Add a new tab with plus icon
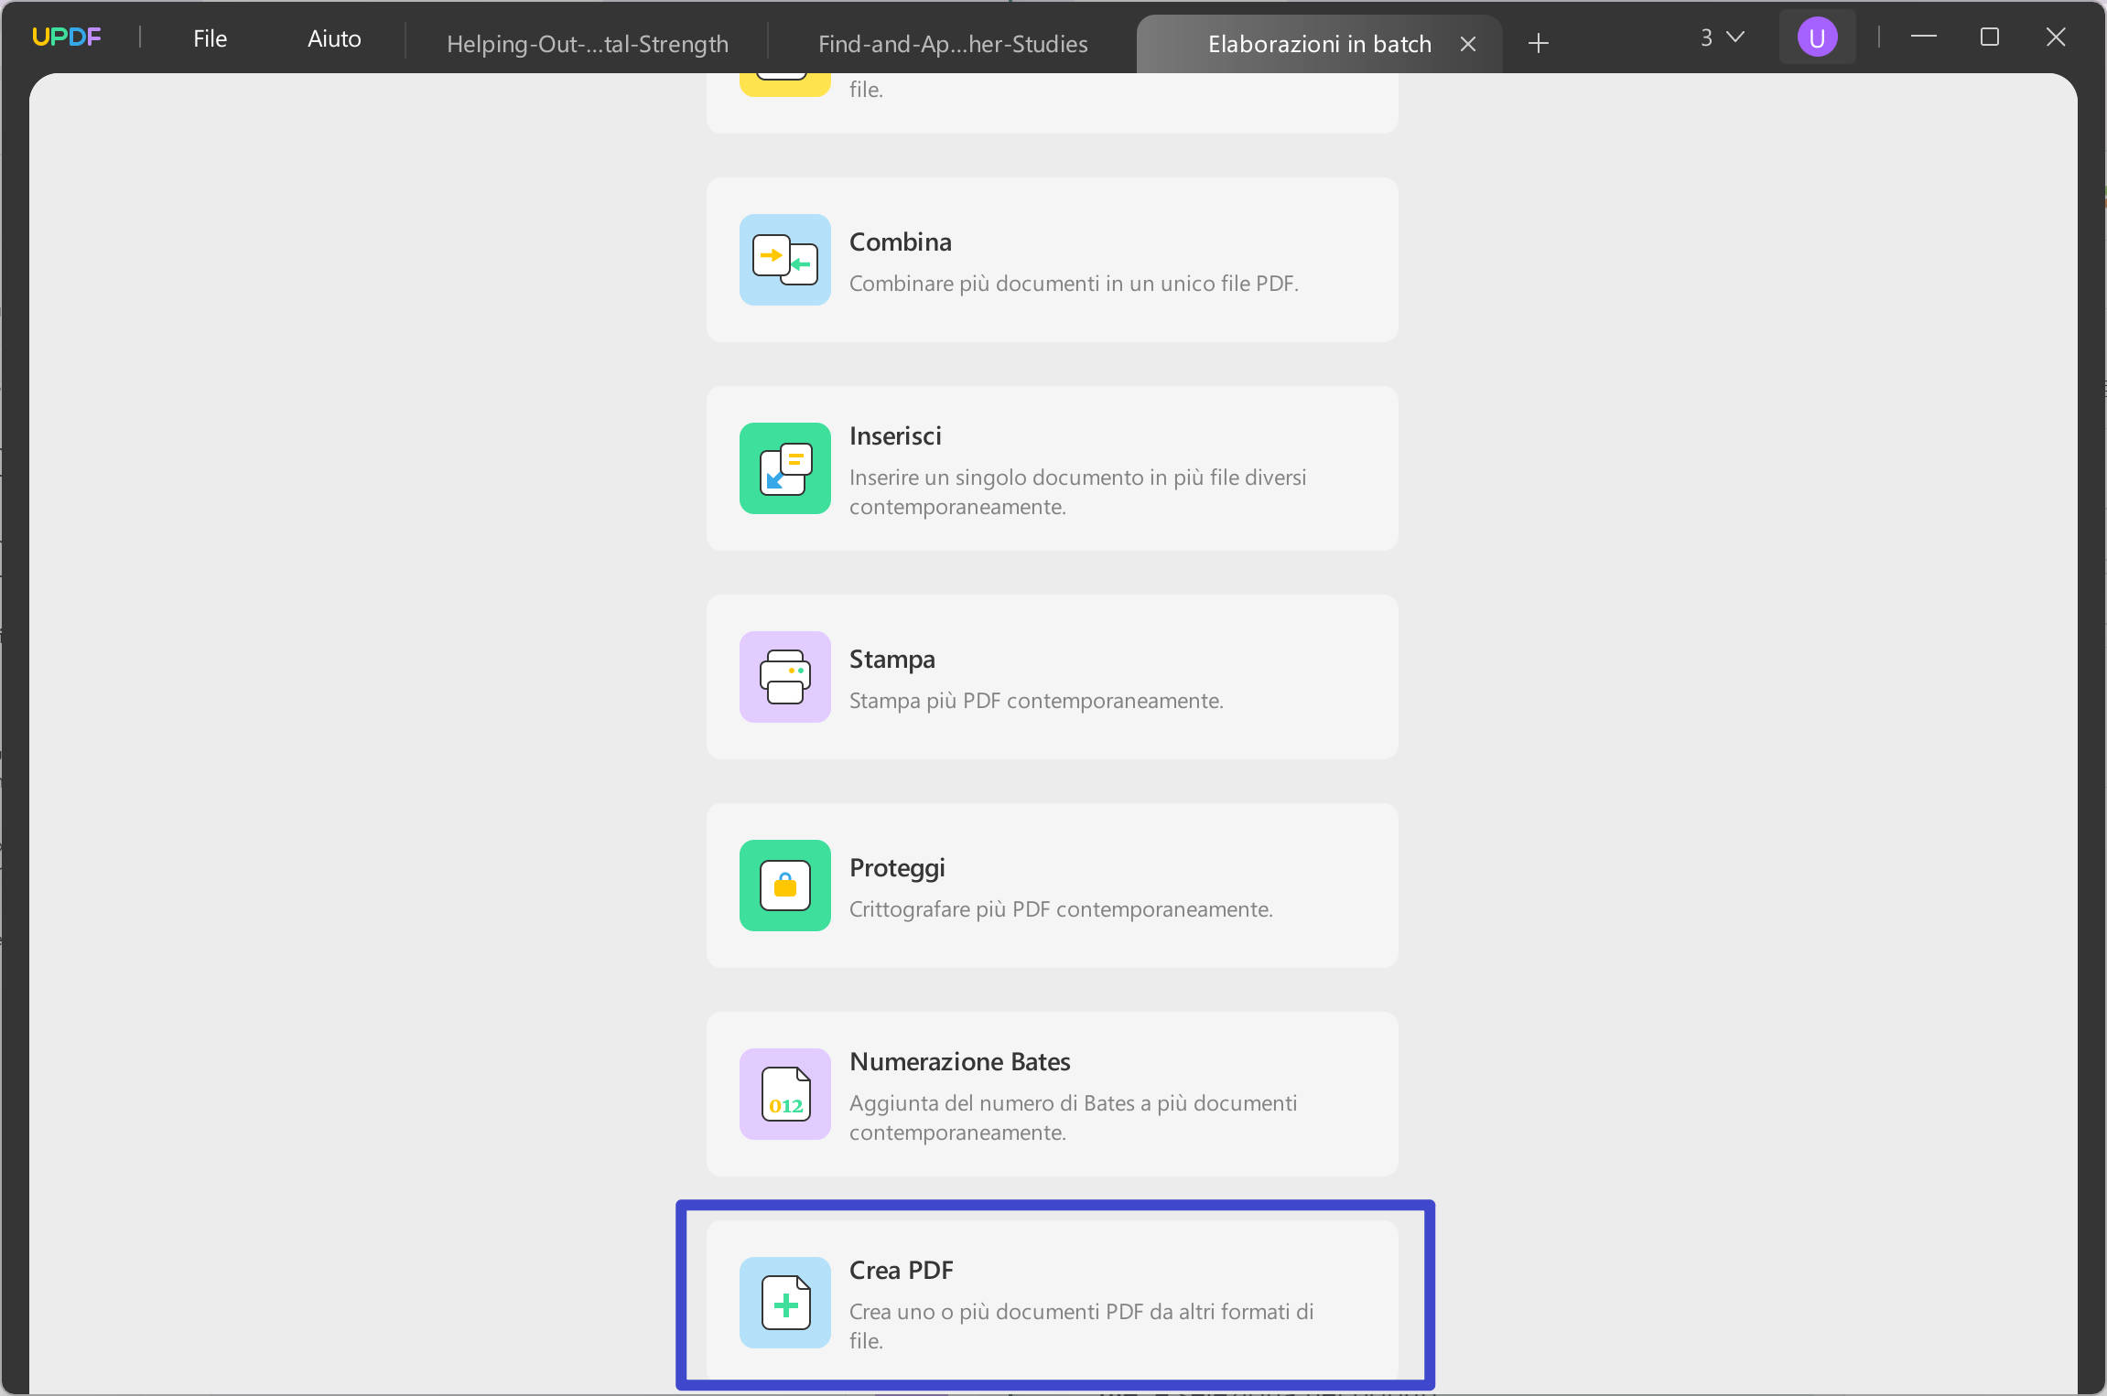Viewport: 2107px width, 1396px height. [1539, 43]
